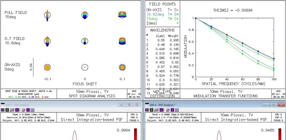Click the 'FIELD POINTS' legend heading

tap(162, 4)
